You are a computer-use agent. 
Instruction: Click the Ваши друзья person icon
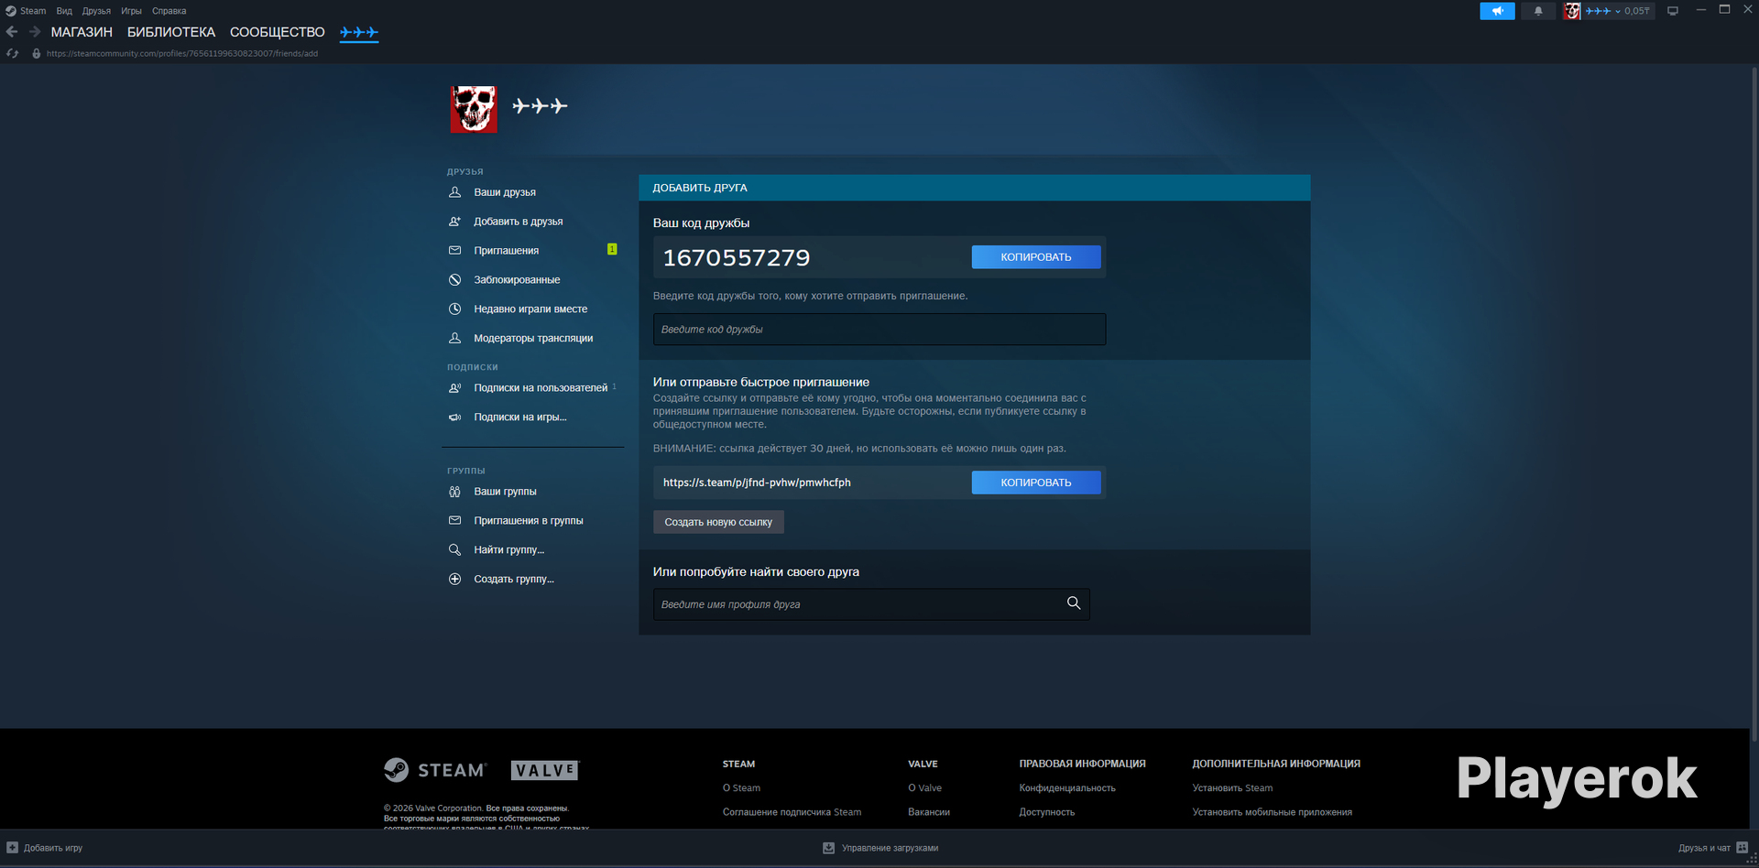(x=454, y=192)
